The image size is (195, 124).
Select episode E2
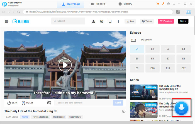coord(152,49)
